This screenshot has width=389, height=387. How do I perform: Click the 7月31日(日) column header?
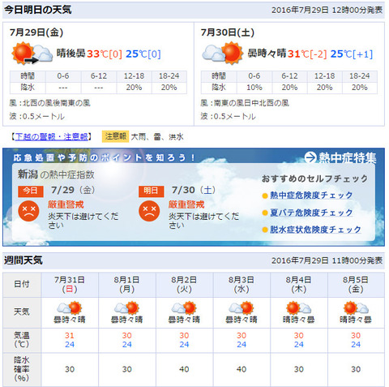coord(70,285)
